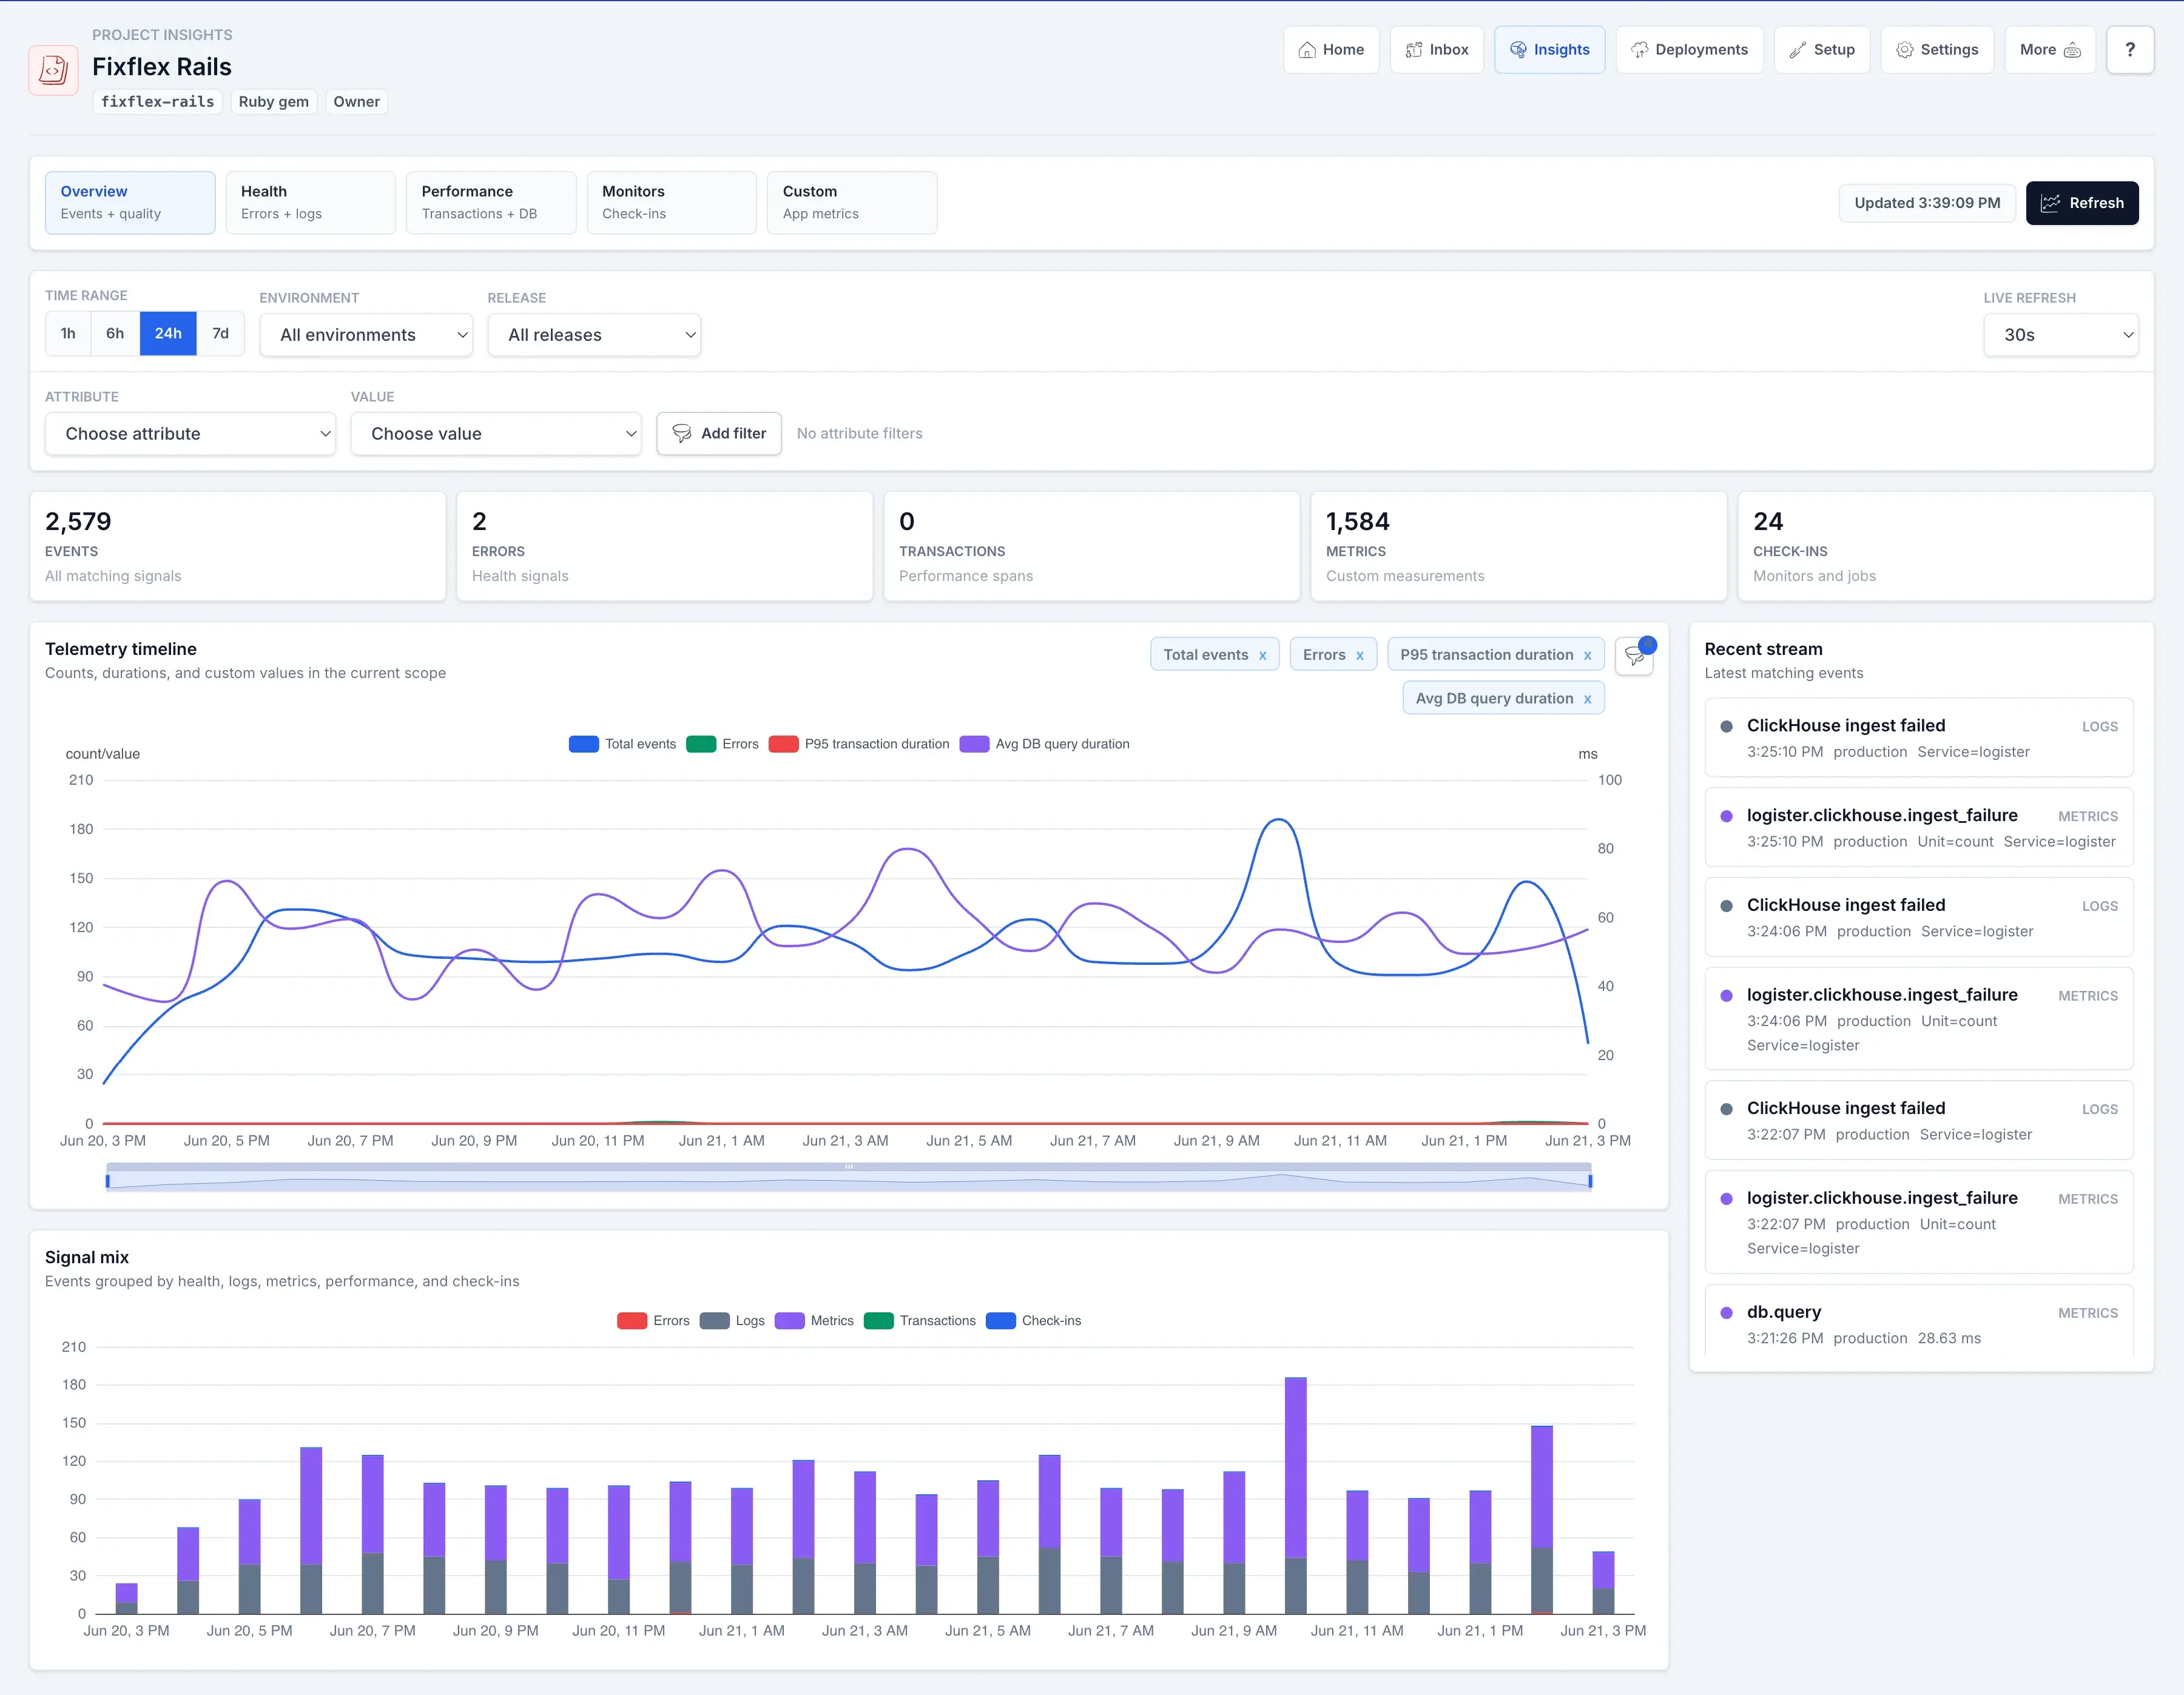The height and width of the screenshot is (1695, 2184).
Task: Open logister.clickhouse.ingest_failure event at 3:24:06 PM
Action: point(1919,1018)
